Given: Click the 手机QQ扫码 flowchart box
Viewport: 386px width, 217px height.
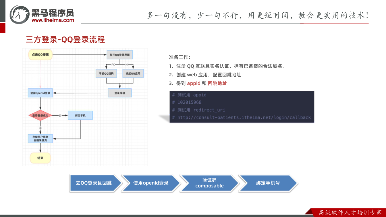Looking at the screenshot, I should point(106,73).
